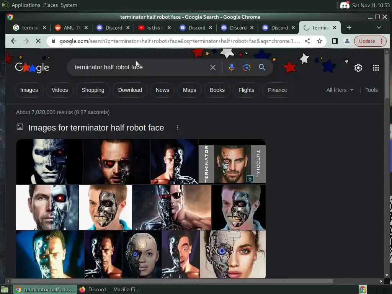Close the YouTube 'Is this' tab
The width and height of the screenshot is (392, 294).
click(x=169, y=28)
